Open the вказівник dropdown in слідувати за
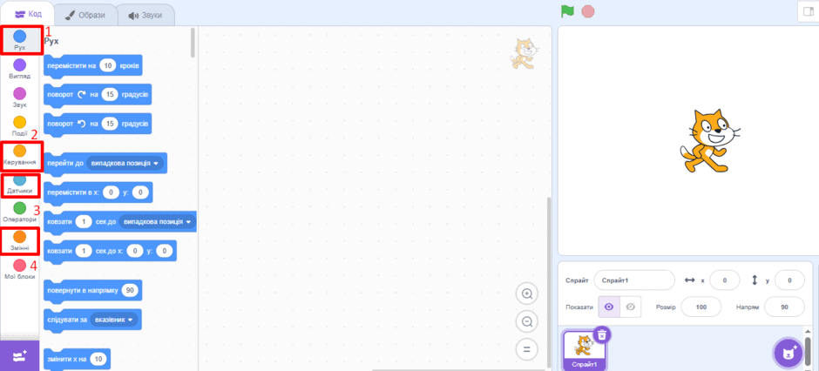Screen dimensions: 819x371 click(114, 319)
